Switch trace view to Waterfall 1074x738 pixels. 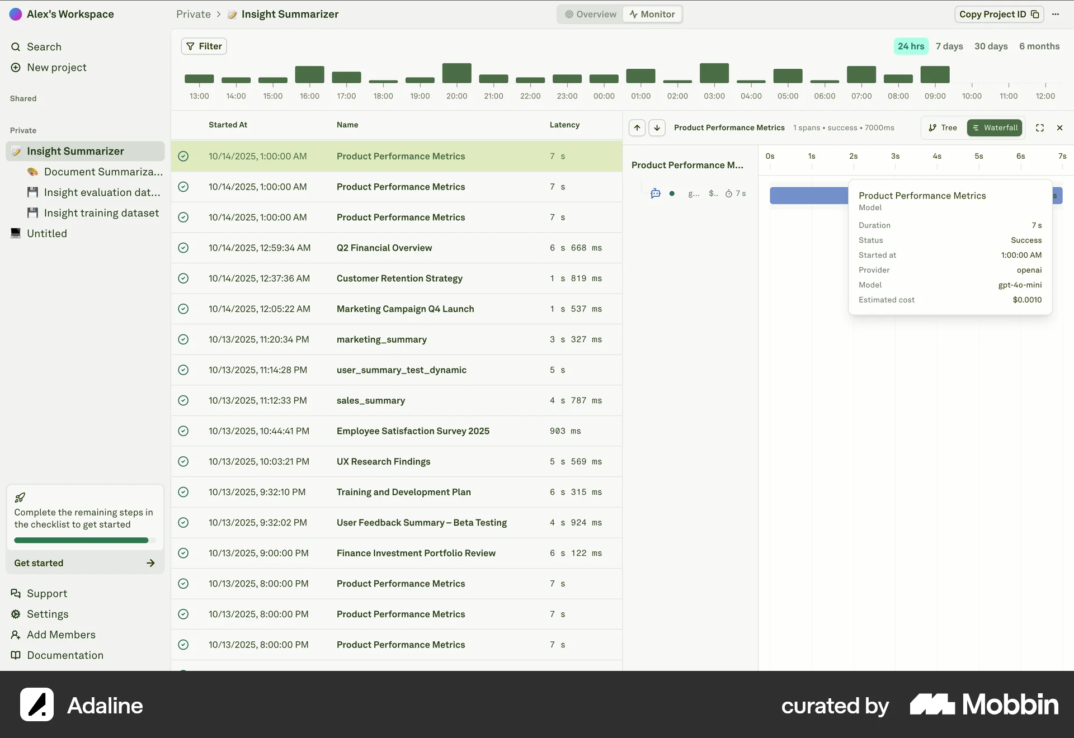[x=995, y=127]
